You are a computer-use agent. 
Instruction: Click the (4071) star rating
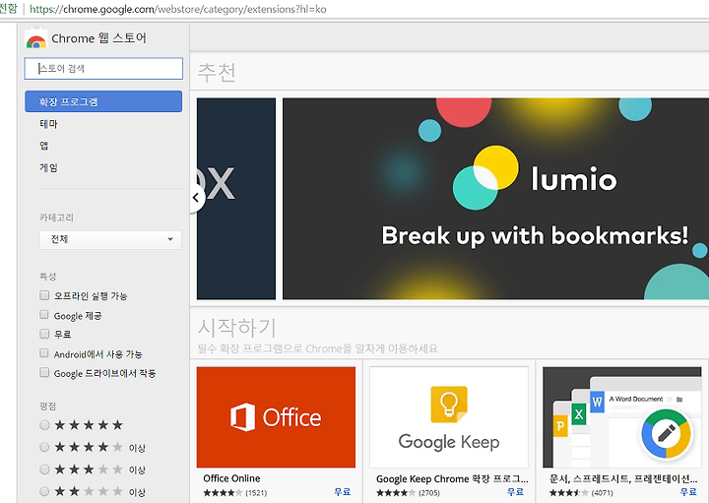click(x=581, y=492)
